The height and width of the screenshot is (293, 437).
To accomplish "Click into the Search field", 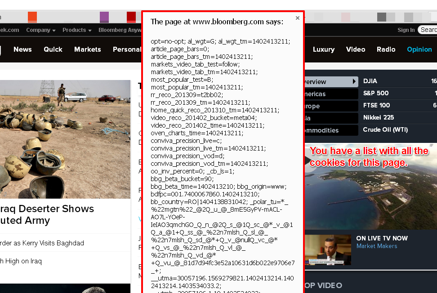I will (428, 30).
